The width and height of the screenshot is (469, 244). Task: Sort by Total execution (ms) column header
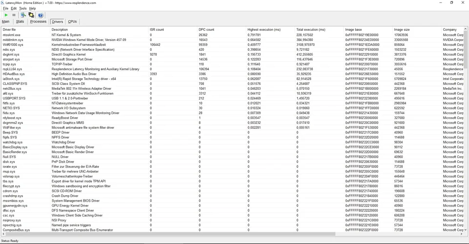(x=320, y=30)
